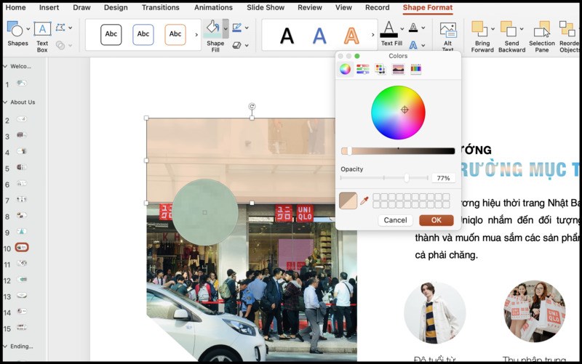Image resolution: width=582 pixels, height=364 pixels.
Task: Switch to the Slide Show tab
Action: click(266, 7)
